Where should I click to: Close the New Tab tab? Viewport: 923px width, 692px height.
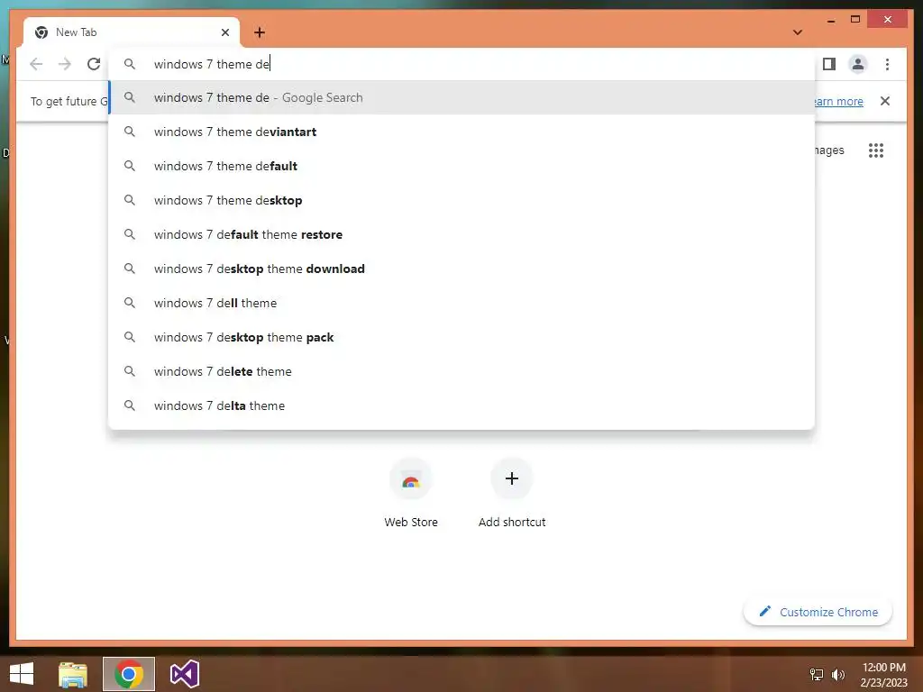click(224, 32)
